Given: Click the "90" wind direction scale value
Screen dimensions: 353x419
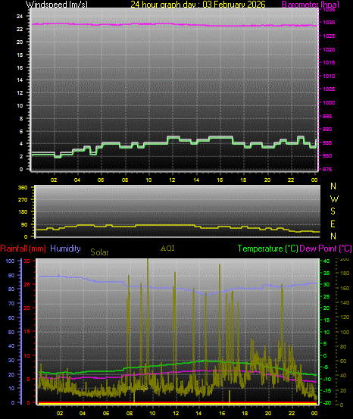Looking at the screenshot, I should click(24, 224).
